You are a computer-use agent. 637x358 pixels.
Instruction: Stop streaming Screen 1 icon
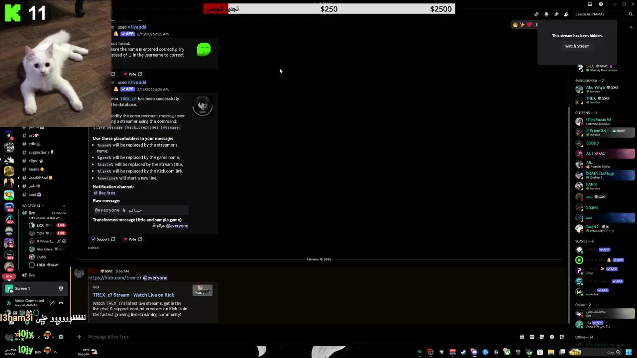point(61,288)
